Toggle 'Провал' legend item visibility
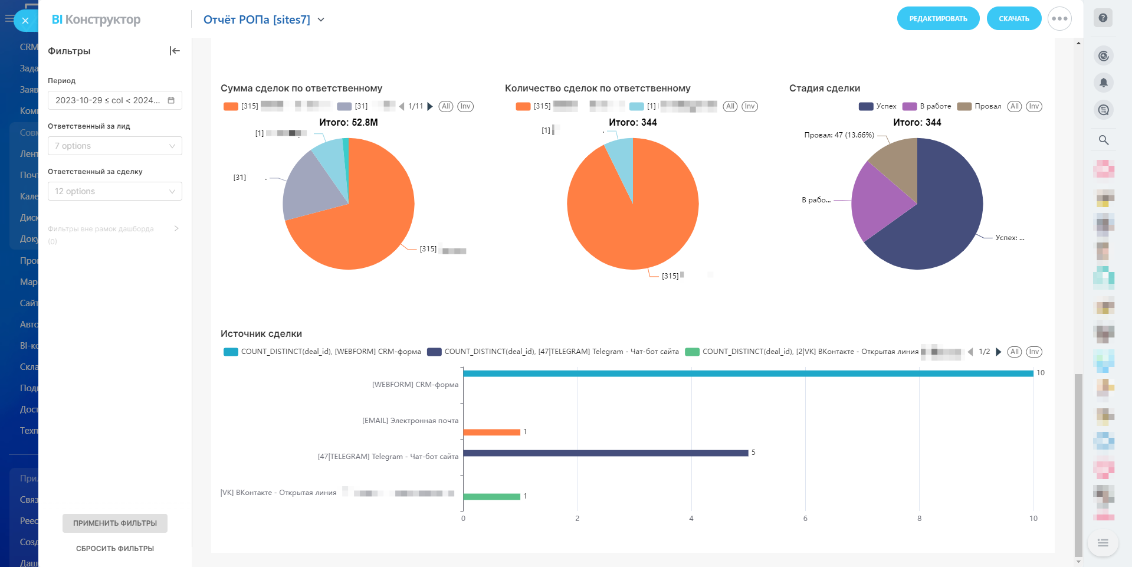This screenshot has height=567, width=1132. 979,106
